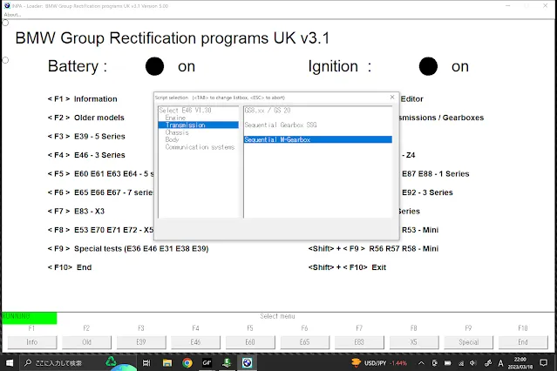Open the About... menu

(x=12, y=15)
